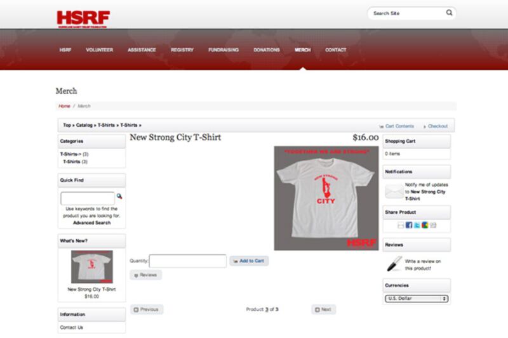Share product via Facebook icon

[x=408, y=225]
